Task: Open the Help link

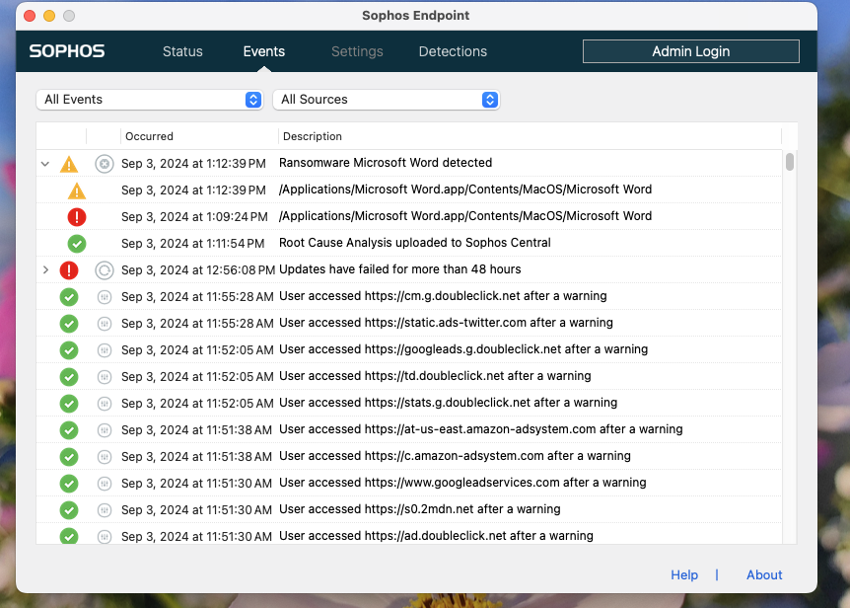Action: [x=684, y=574]
